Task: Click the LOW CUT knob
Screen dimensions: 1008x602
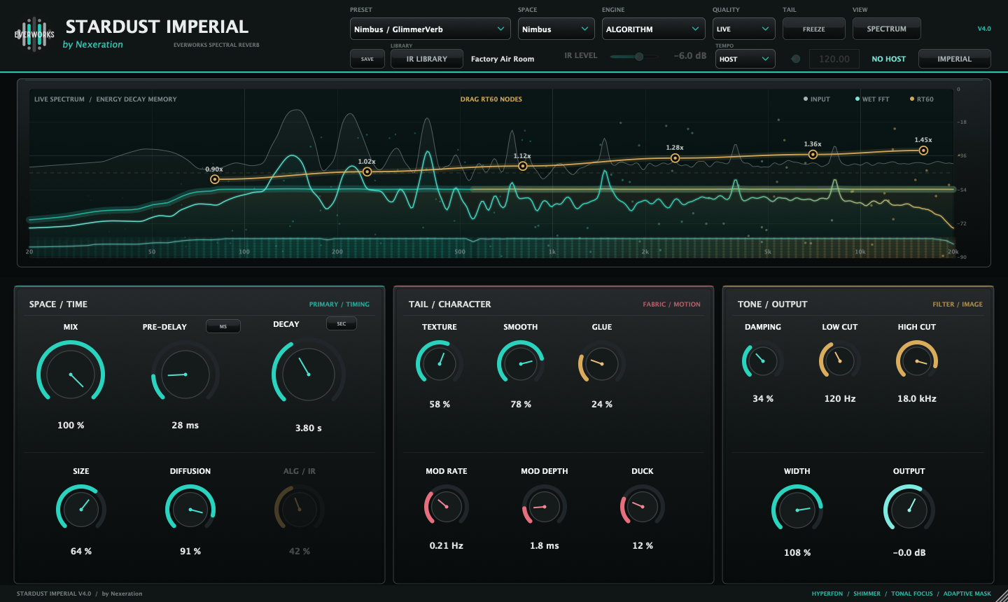Action: tap(840, 360)
